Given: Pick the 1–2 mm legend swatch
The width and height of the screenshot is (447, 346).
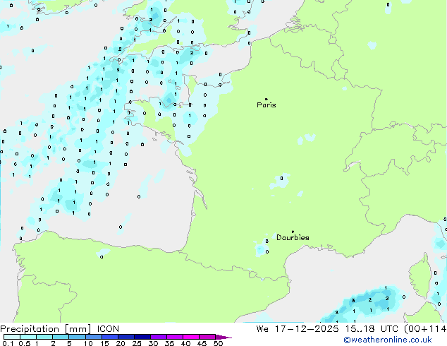Looking at the screenshot, I should (x=44, y=337).
